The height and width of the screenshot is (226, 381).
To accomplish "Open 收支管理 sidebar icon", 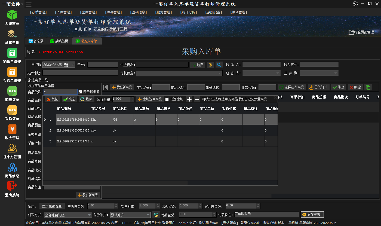I will pyautogui.click(x=12, y=129).
